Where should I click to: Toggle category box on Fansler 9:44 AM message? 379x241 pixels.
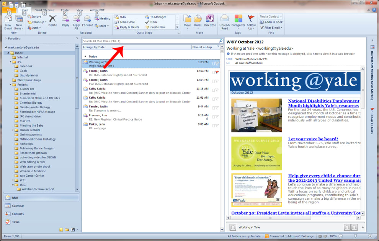[x=214, y=108]
